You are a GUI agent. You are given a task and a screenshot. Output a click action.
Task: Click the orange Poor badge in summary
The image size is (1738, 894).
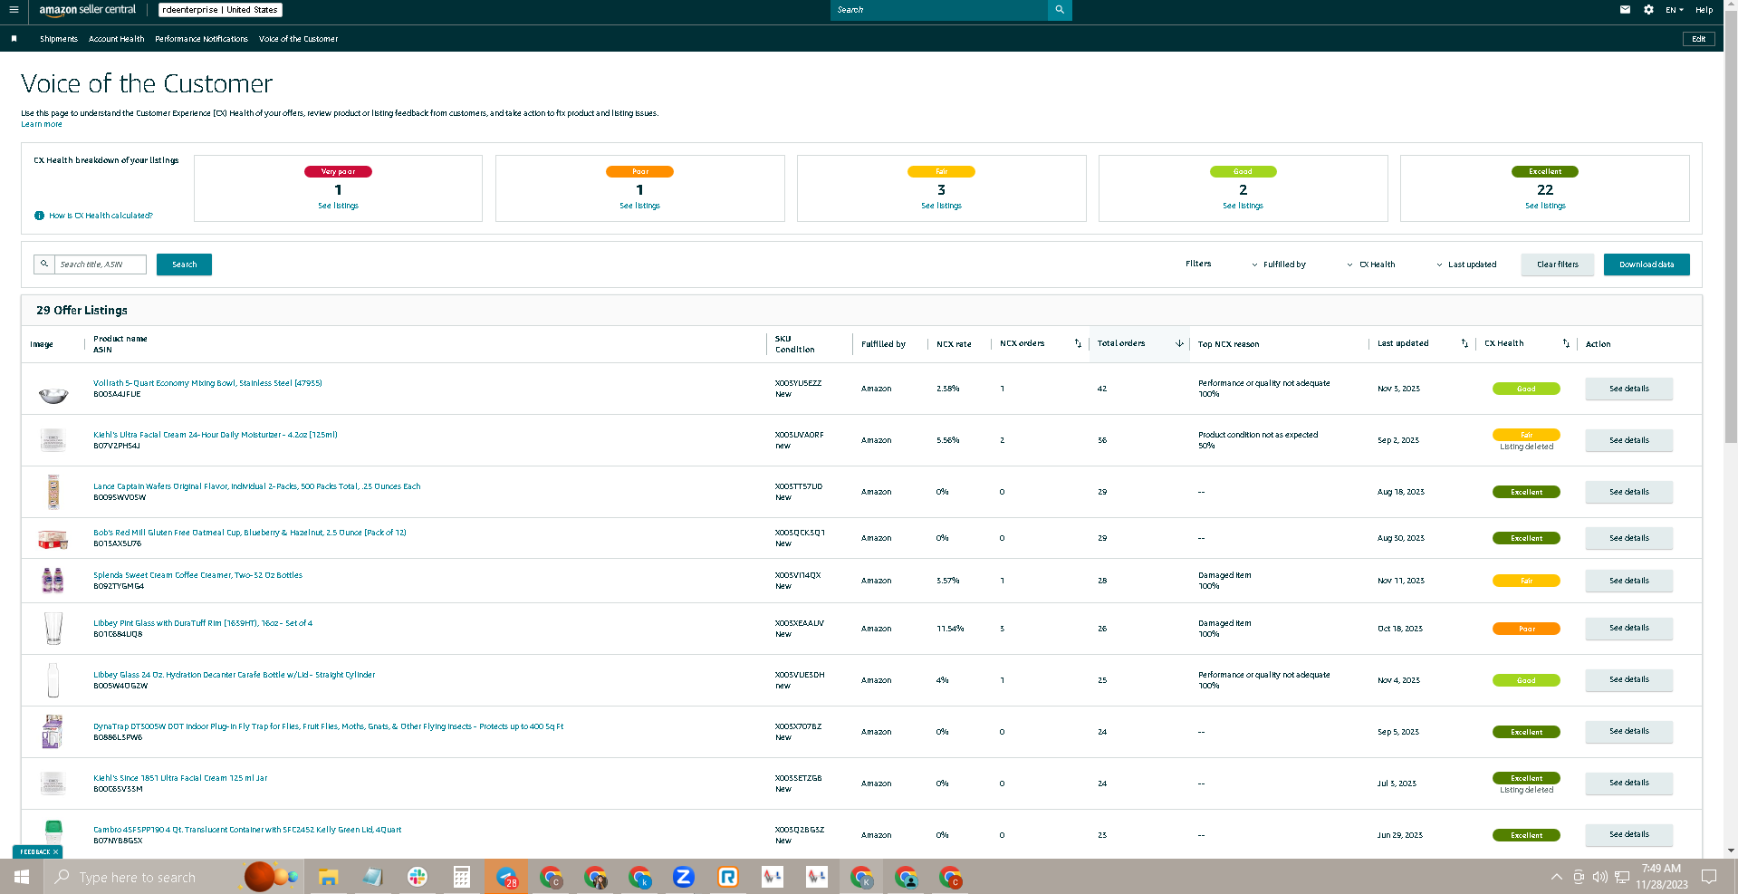[x=639, y=171]
